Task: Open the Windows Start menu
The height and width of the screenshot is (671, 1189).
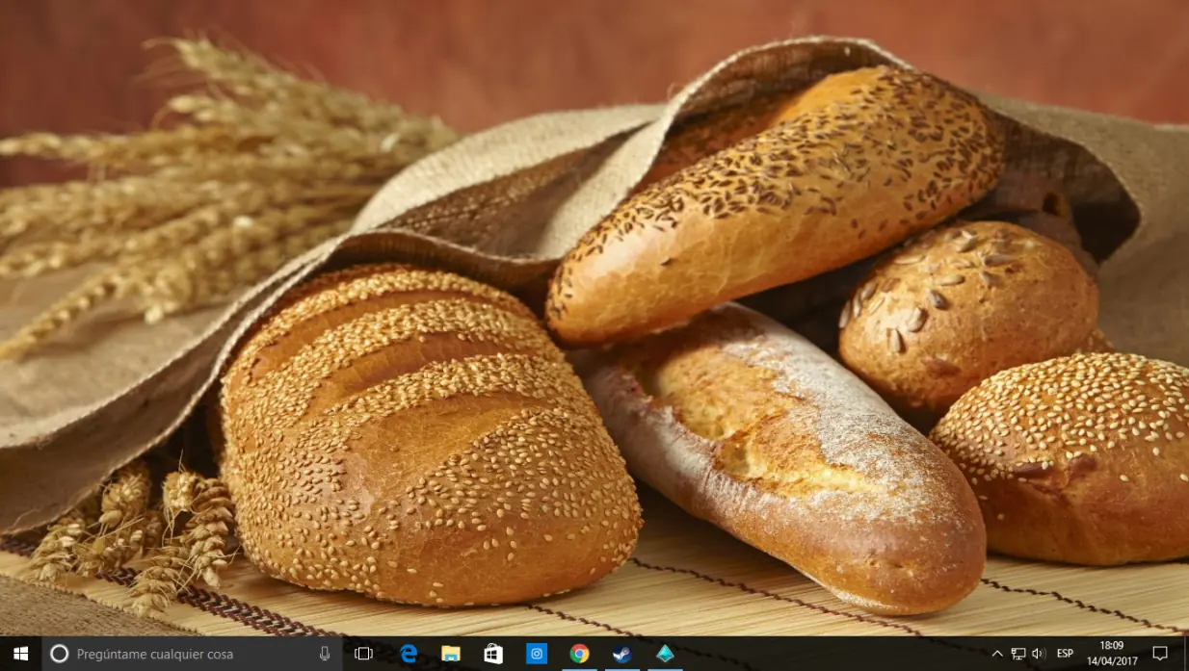Action: tap(20, 654)
